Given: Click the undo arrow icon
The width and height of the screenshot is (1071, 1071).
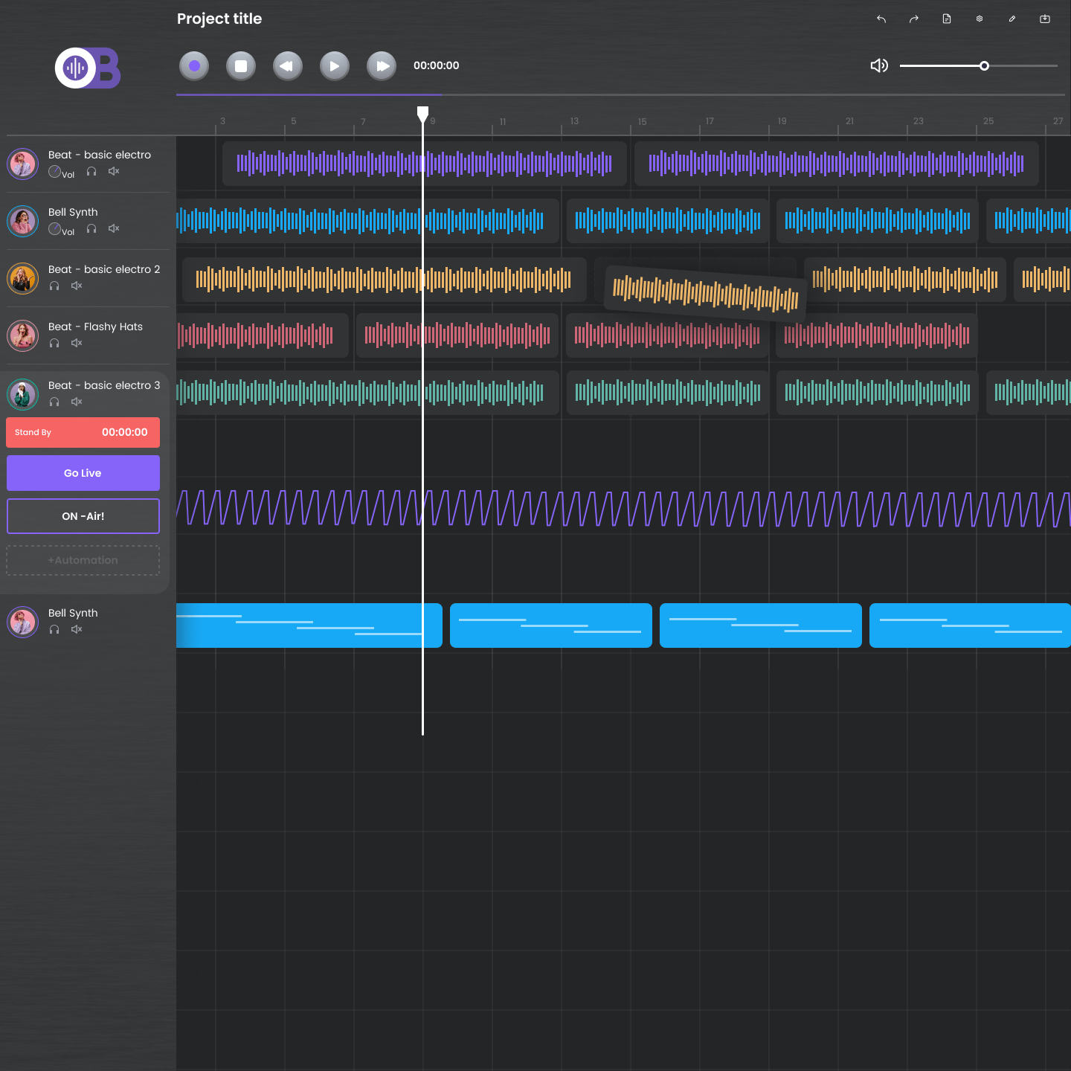Looking at the screenshot, I should click(x=881, y=19).
